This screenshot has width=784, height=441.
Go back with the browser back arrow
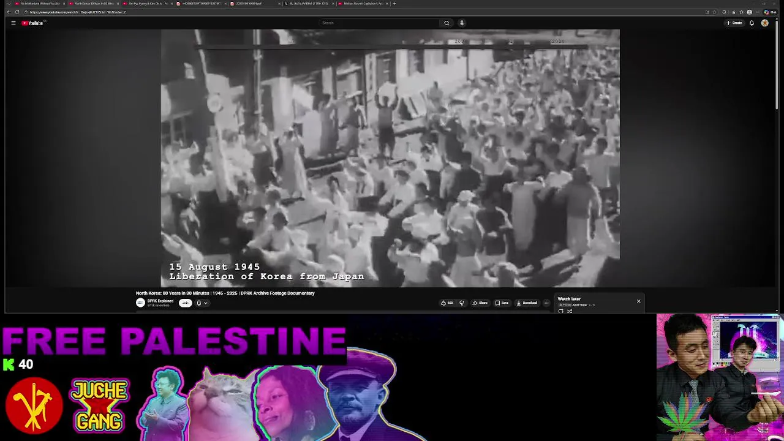[9, 12]
